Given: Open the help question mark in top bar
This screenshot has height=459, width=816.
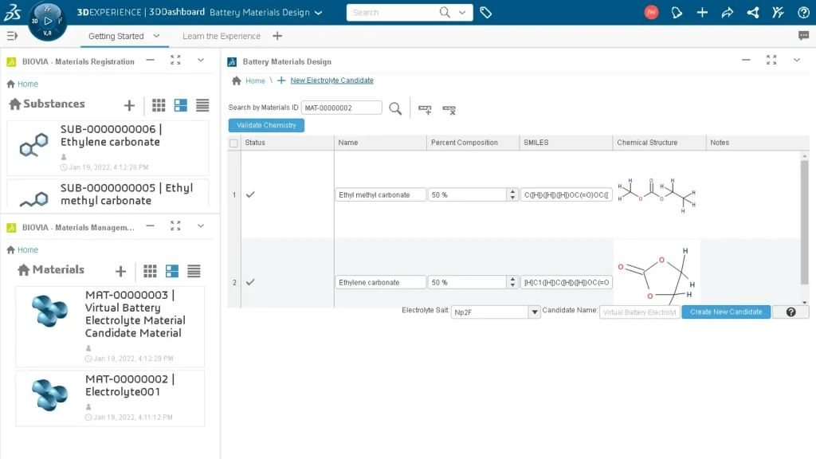Looking at the screenshot, I should [x=803, y=13].
